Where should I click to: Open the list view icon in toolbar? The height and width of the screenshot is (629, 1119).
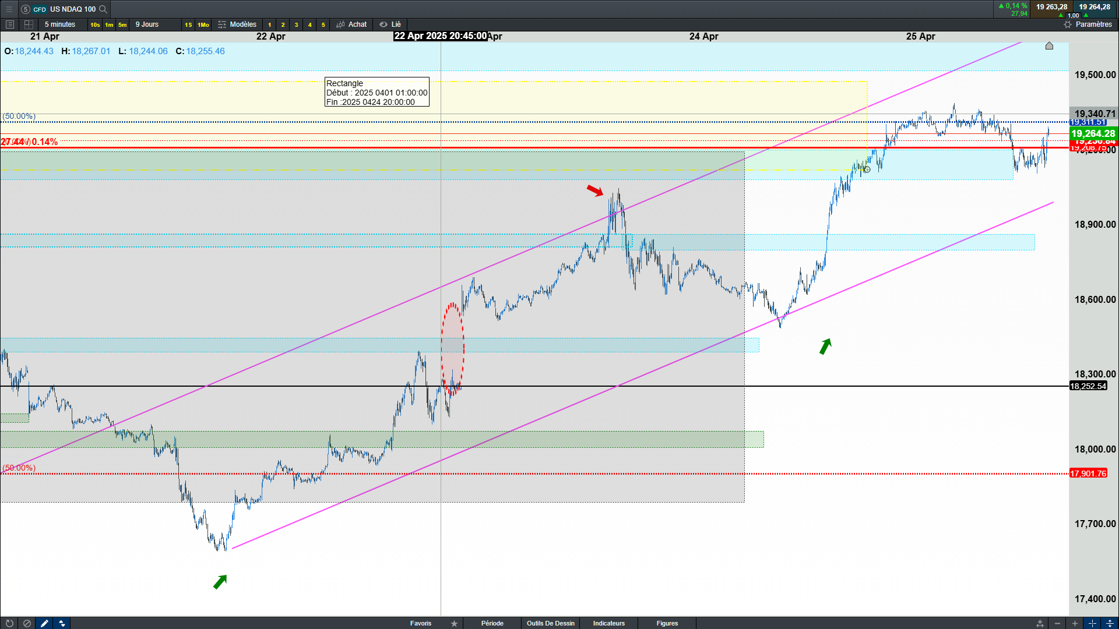click(9, 24)
